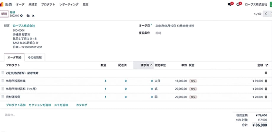Open the レポーティング menu
This screenshot has width=272, height=132.
point(69,4)
